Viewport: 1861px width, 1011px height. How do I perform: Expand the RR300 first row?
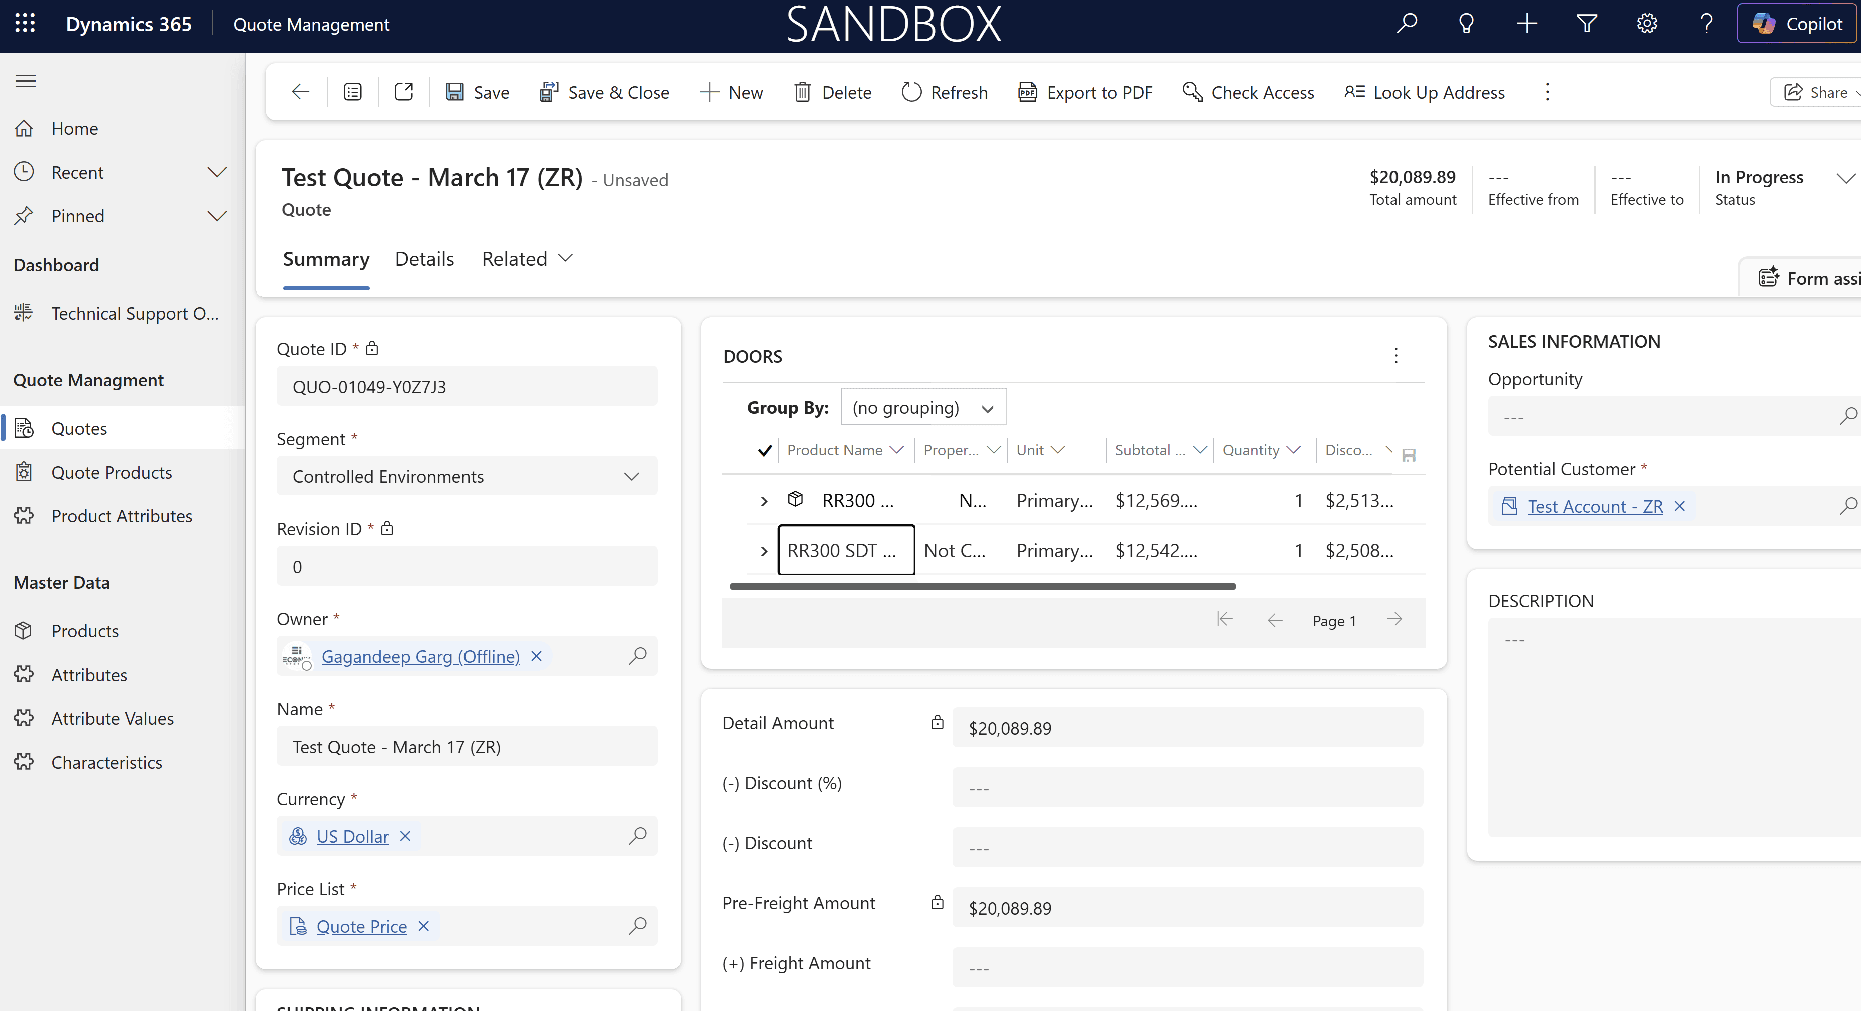click(764, 500)
